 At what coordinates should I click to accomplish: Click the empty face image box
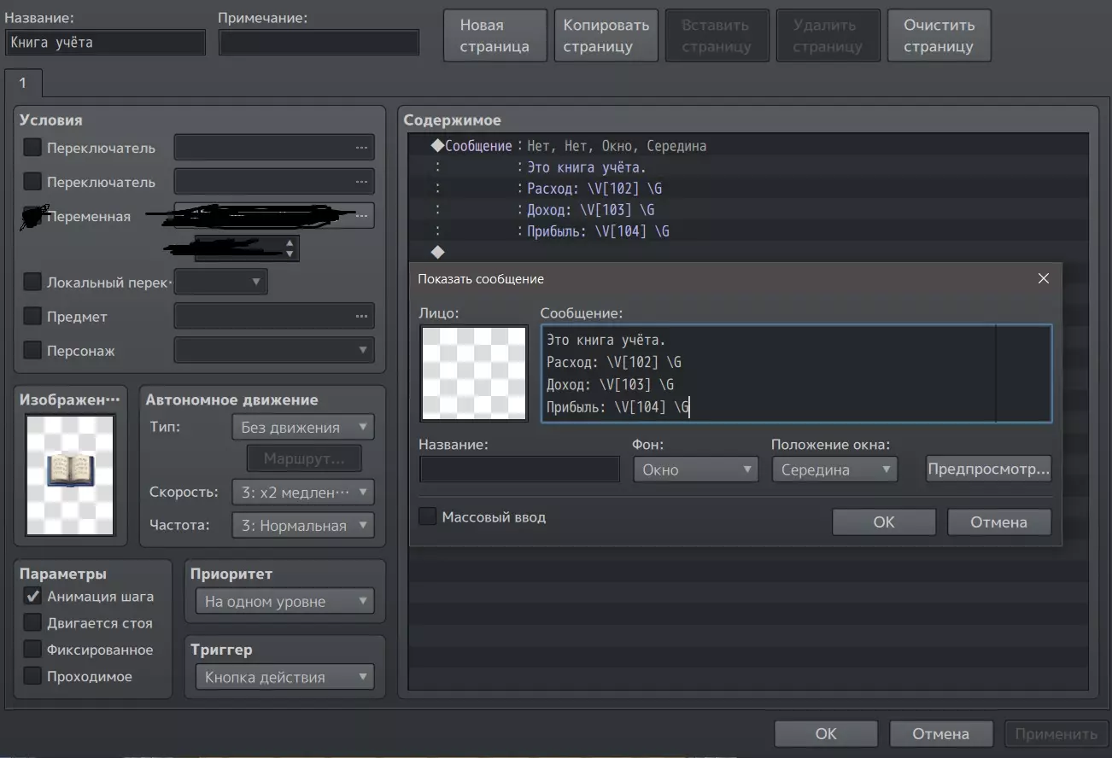[x=473, y=373]
